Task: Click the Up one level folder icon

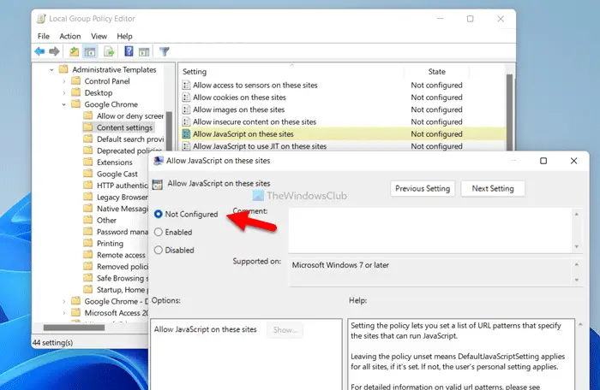Action: 75,51
